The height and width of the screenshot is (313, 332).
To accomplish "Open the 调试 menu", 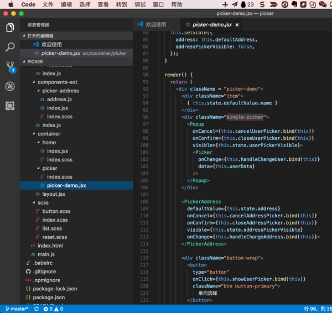I will pyautogui.click(x=140, y=4).
